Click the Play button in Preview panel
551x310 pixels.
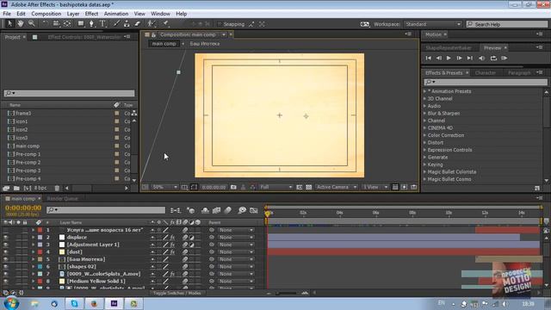pos(449,58)
